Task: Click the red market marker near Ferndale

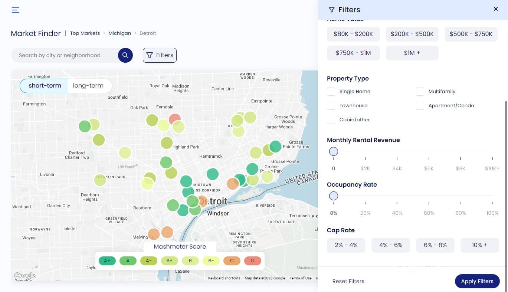Action: click(x=175, y=119)
